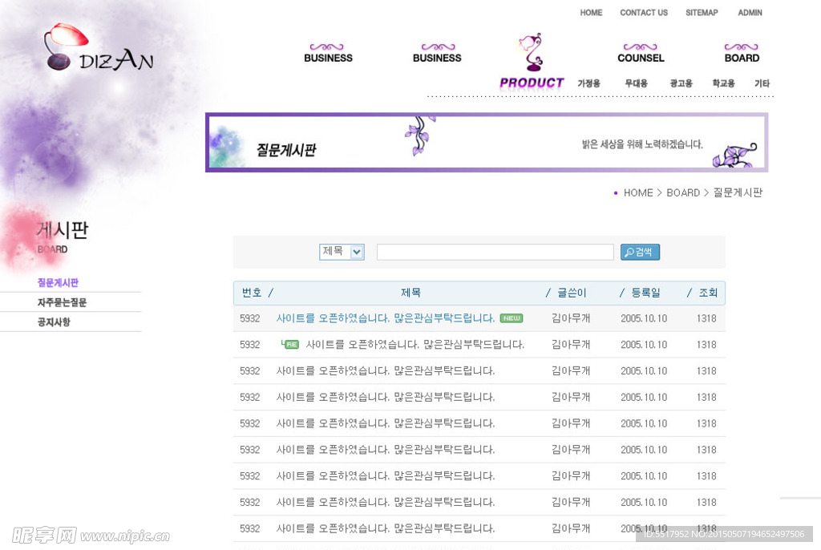Choose the 학교용 product submenu
Screen dimensions: 821x550
(724, 83)
